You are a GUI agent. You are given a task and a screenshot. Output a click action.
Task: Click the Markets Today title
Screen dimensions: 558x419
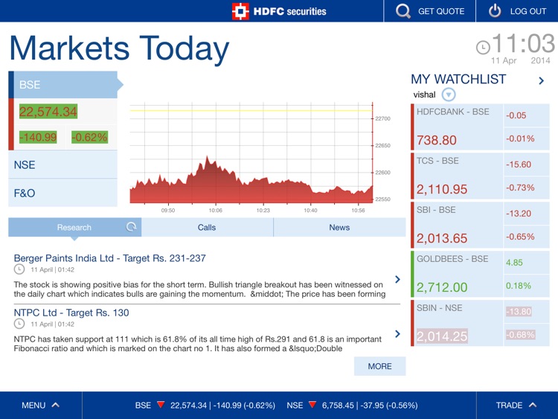pyautogui.click(x=119, y=48)
